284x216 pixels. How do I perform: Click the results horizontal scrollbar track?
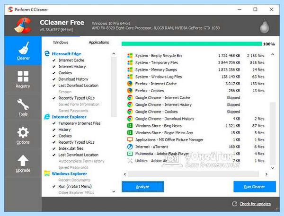pos(194,174)
